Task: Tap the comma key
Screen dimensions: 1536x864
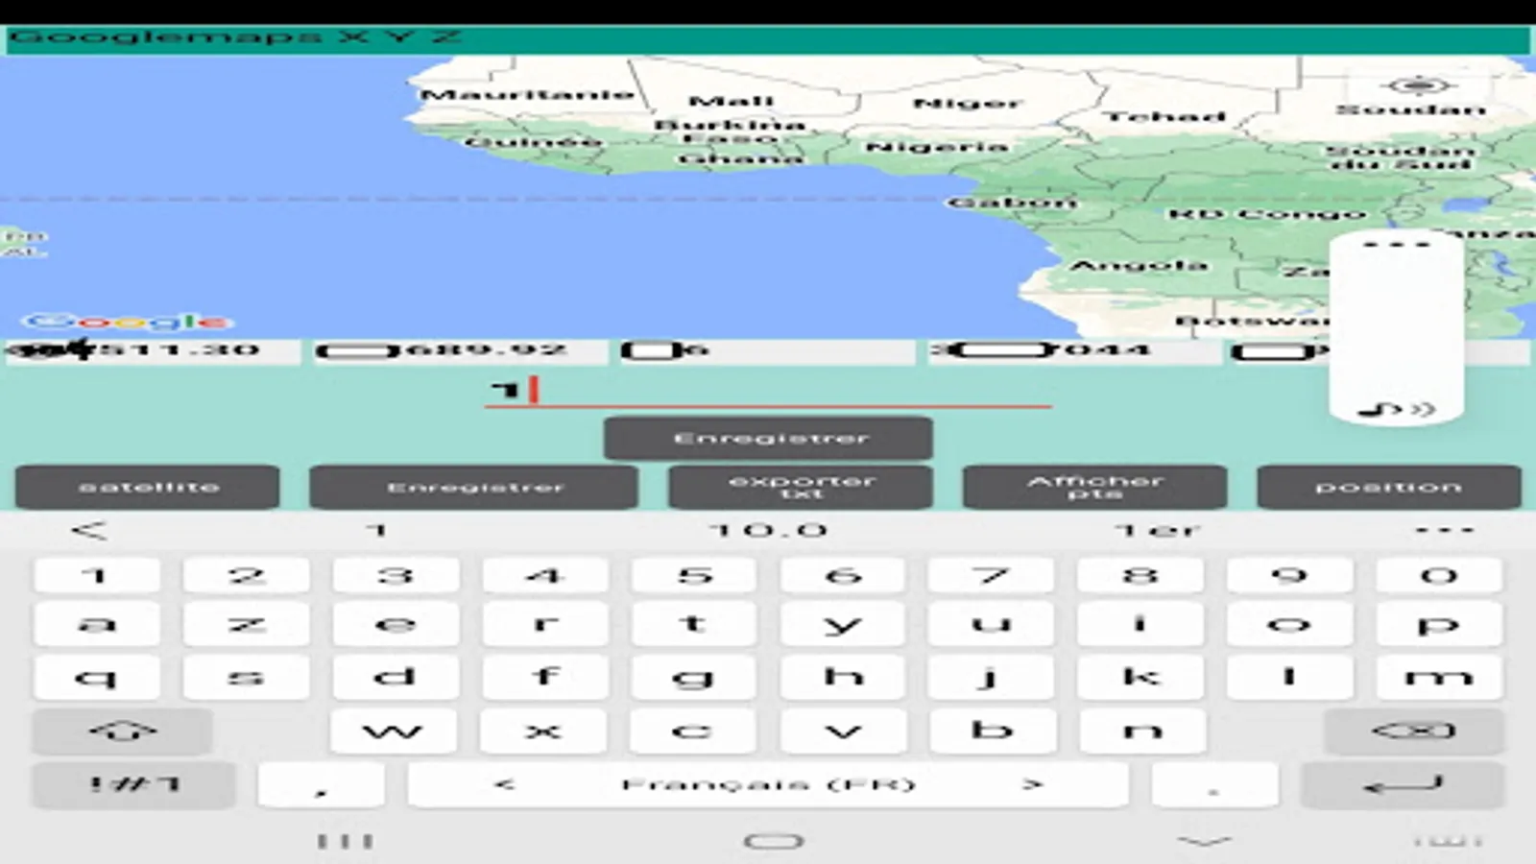Action: click(322, 785)
